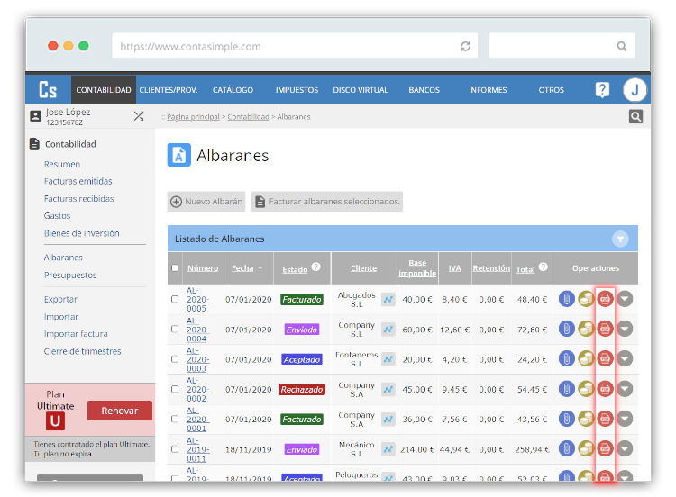Open the Cierre de trimestres sidebar link
This screenshot has width=676, height=497.
(x=82, y=351)
